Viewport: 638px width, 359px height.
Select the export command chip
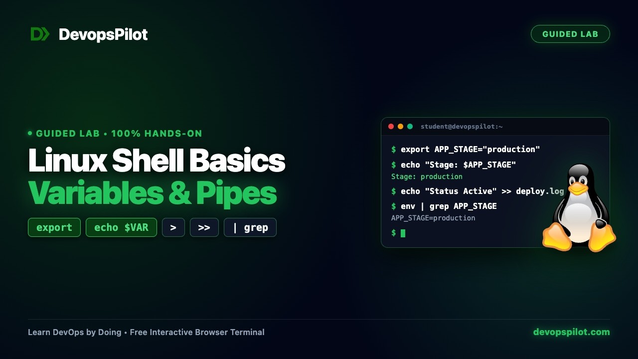[x=54, y=227]
